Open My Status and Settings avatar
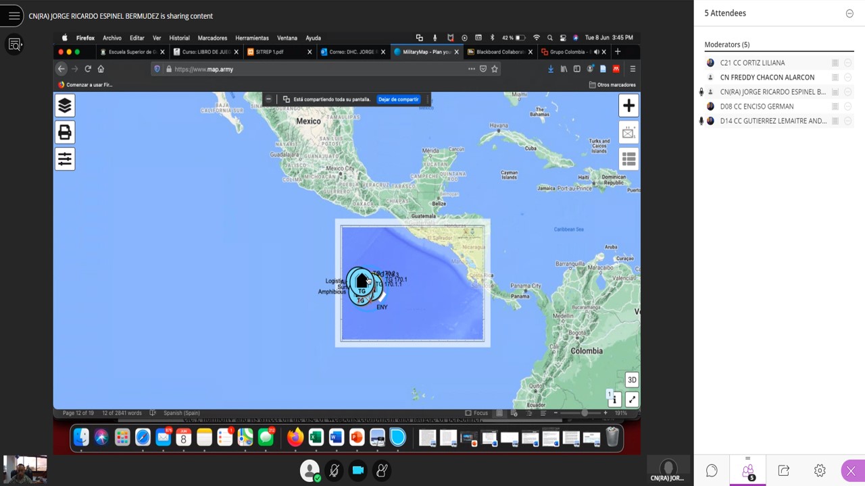 (x=310, y=470)
